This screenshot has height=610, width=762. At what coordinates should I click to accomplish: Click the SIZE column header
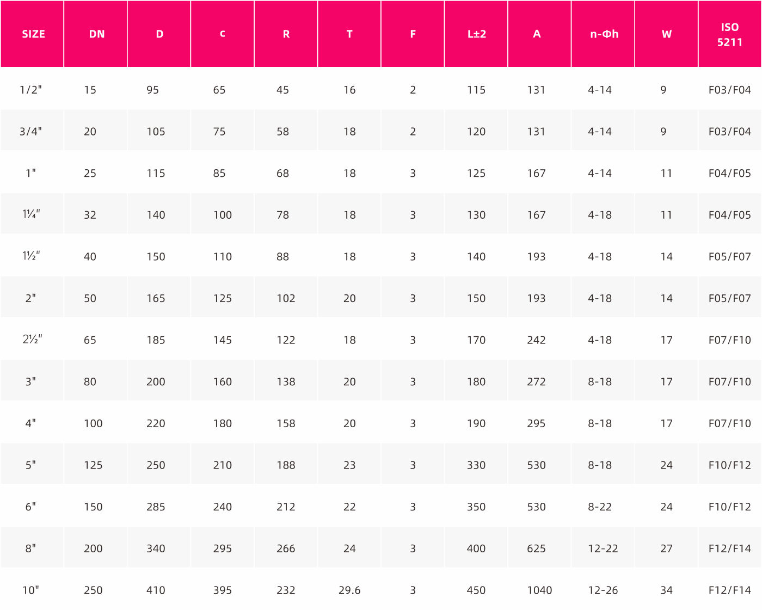coord(32,34)
